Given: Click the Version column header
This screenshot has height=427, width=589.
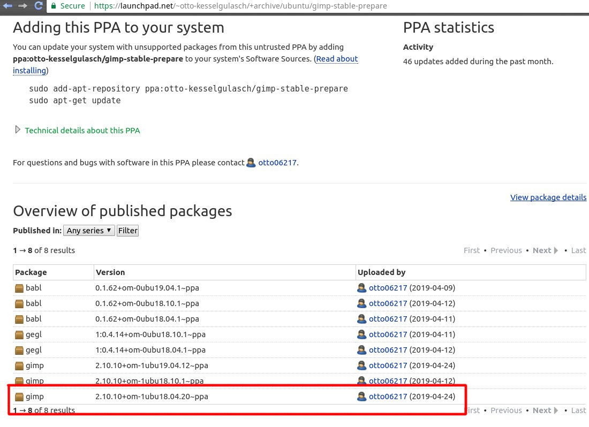Looking at the screenshot, I should 110,273.
